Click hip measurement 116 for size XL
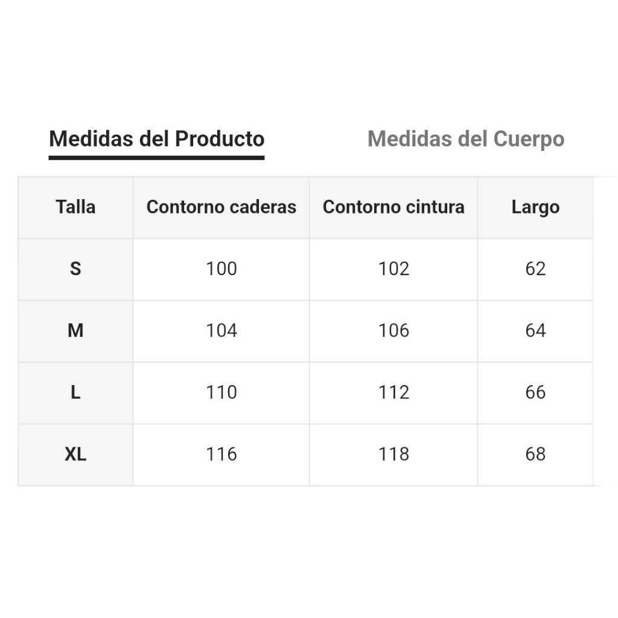Screen dimensions: 618x618 [x=221, y=454]
